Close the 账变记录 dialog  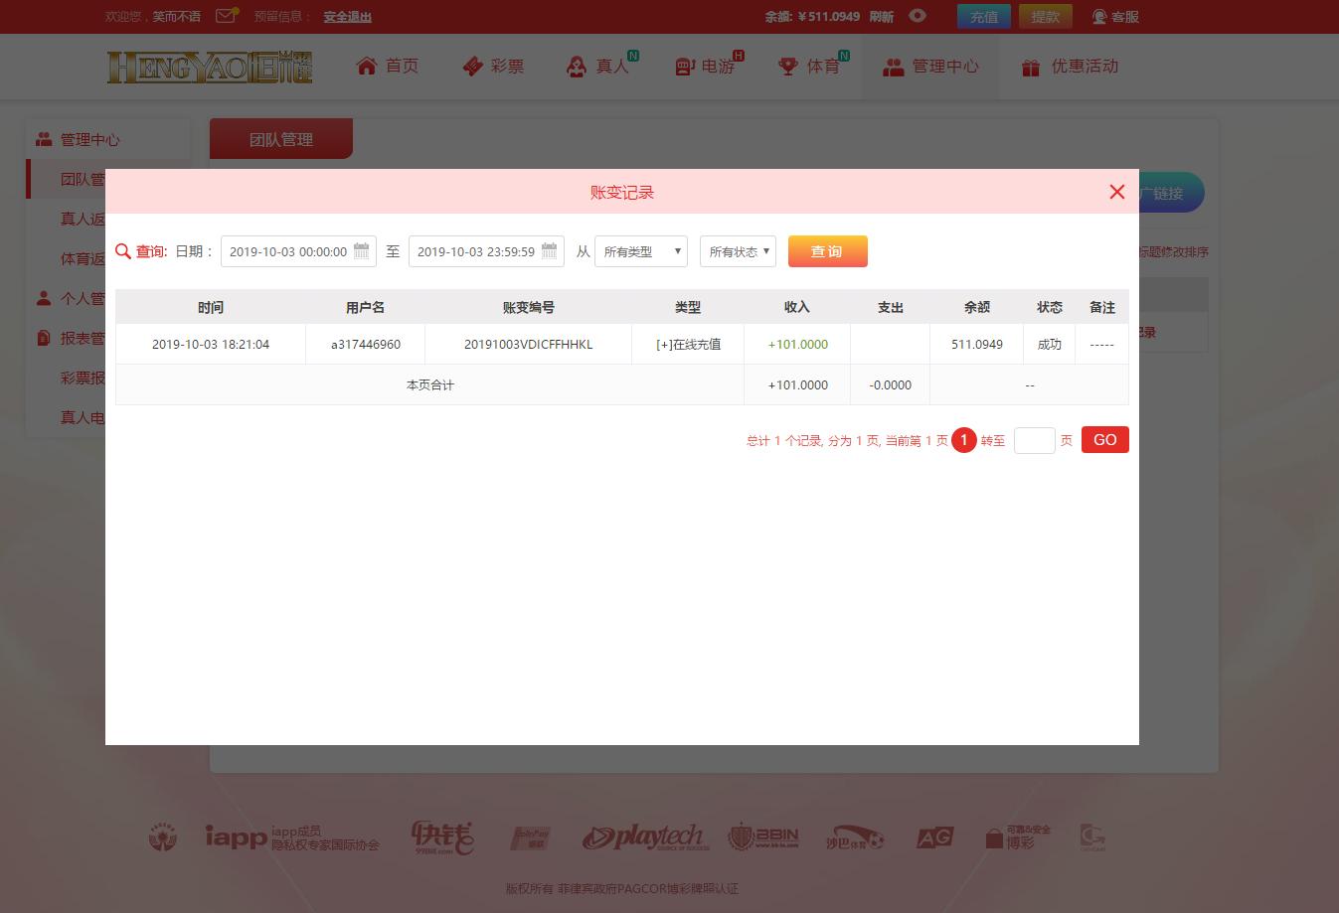click(1117, 192)
